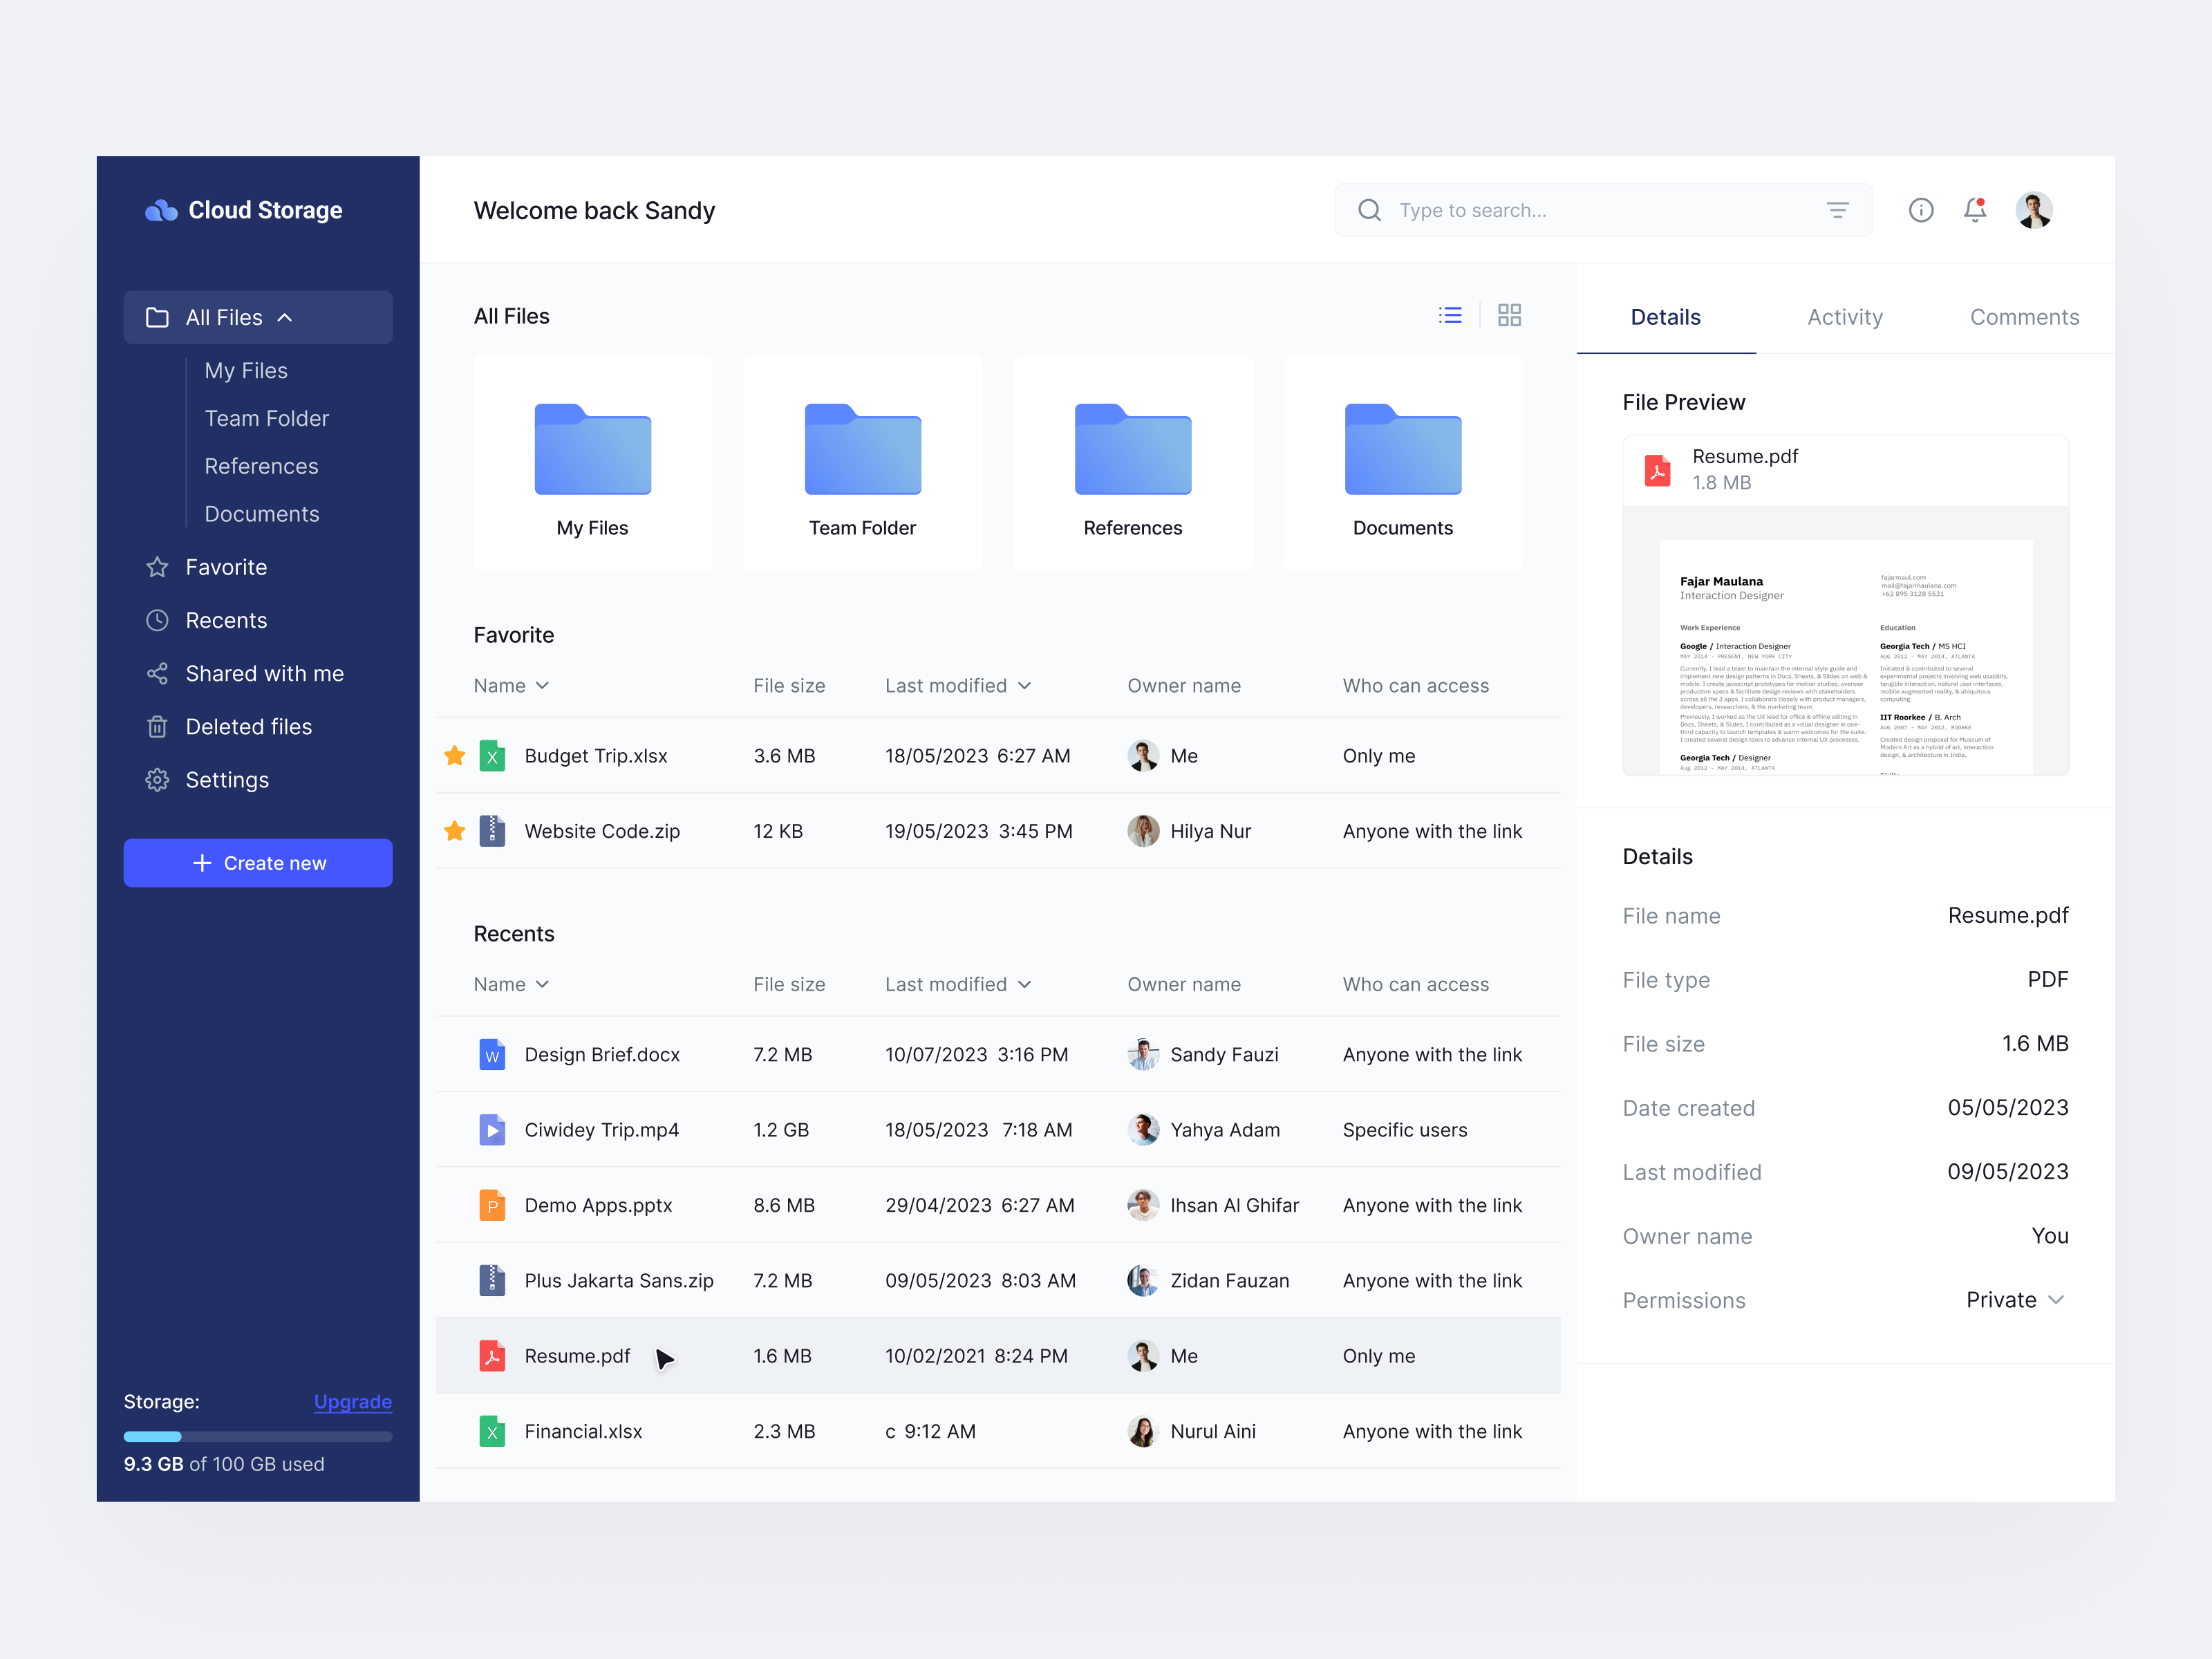Switch to grid view layout
This screenshot has width=2212, height=1659.
pyautogui.click(x=1510, y=314)
